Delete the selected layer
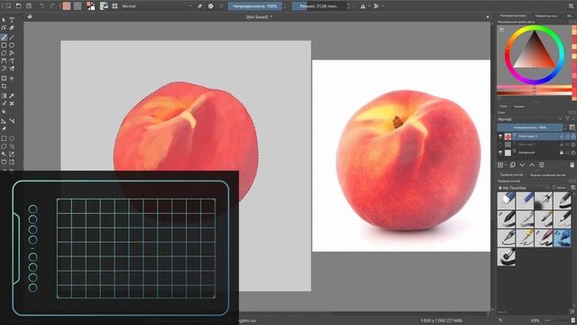This screenshot has width=577, height=325. (572, 165)
